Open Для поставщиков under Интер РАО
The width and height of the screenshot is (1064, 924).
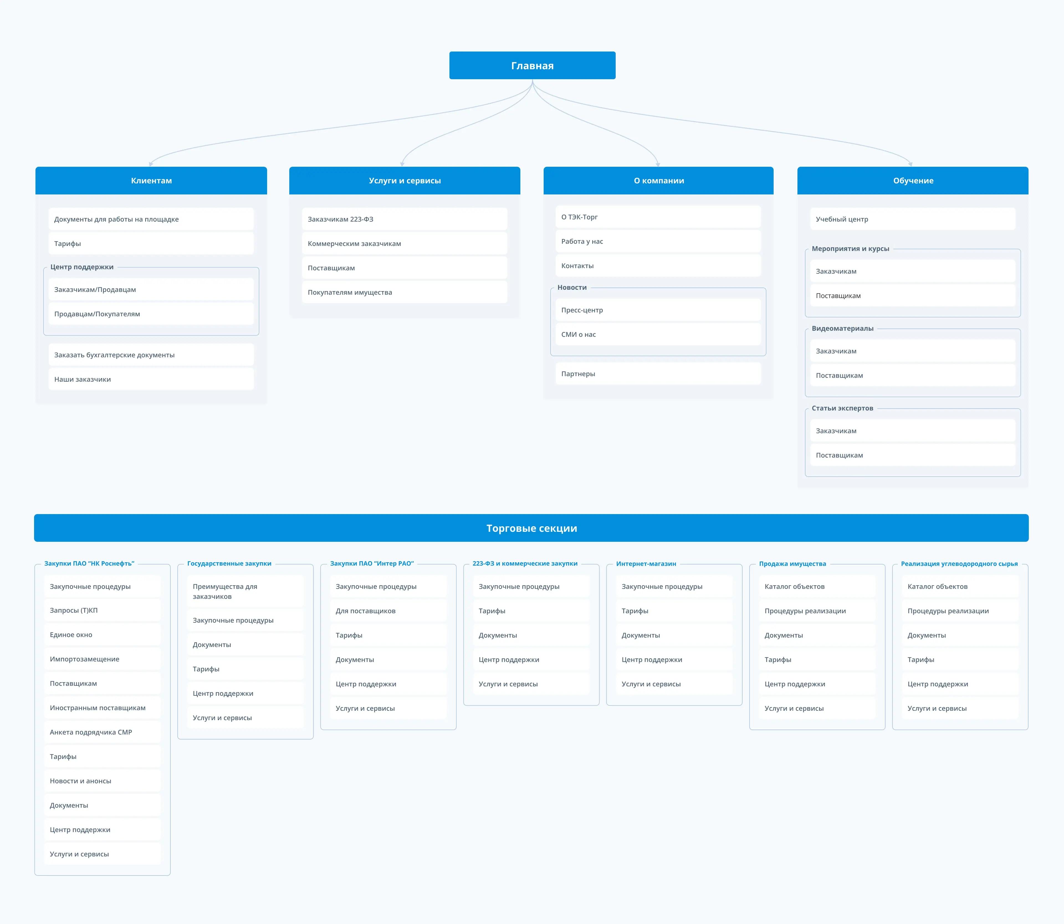[x=388, y=611]
